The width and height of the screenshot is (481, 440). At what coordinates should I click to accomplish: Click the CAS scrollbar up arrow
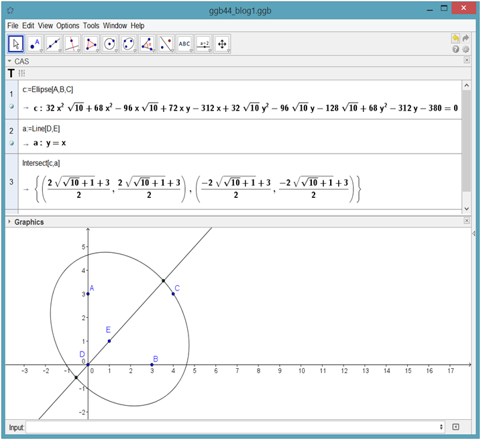467,86
